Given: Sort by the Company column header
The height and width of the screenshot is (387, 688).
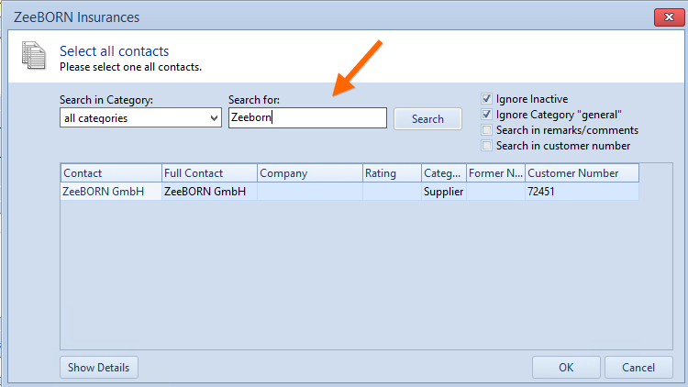Looking at the screenshot, I should coord(310,173).
